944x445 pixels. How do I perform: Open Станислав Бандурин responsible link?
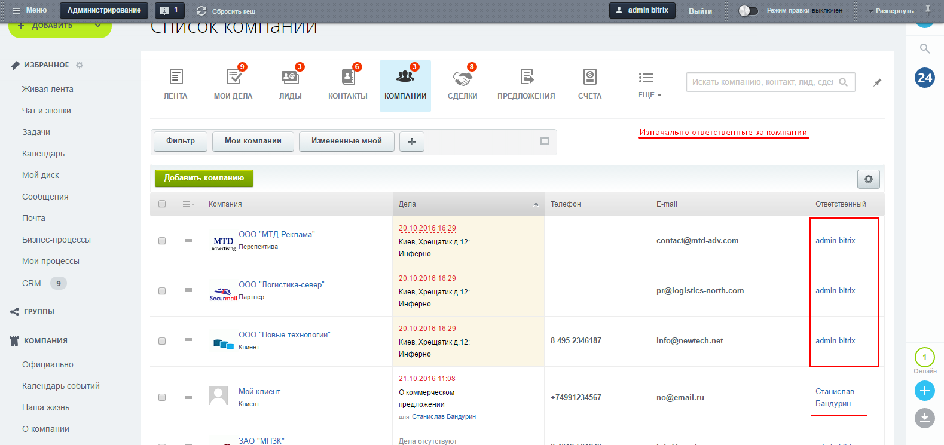(835, 398)
